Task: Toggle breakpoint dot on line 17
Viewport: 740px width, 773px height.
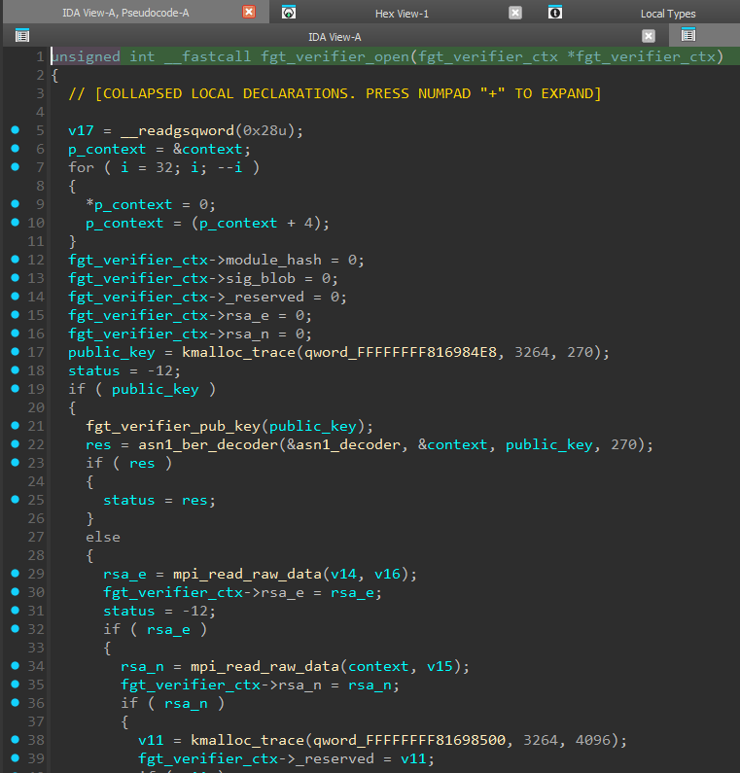Action: tap(15, 352)
